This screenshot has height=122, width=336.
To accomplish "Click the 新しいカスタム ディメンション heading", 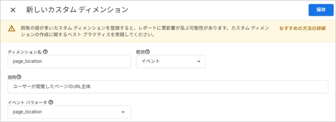I will tap(77, 10).
